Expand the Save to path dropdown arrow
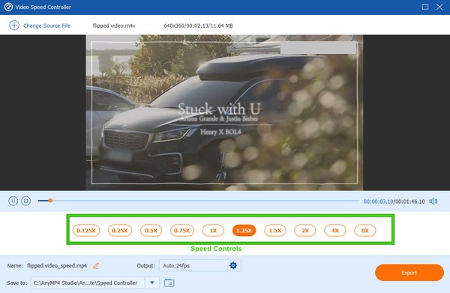The image size is (450, 293). (x=152, y=283)
